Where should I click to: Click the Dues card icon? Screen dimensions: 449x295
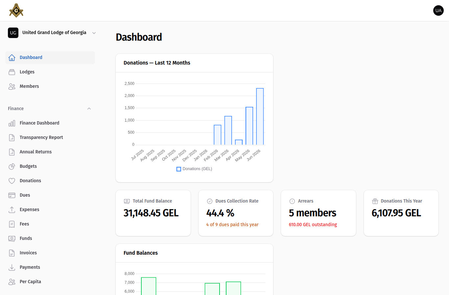(12, 195)
